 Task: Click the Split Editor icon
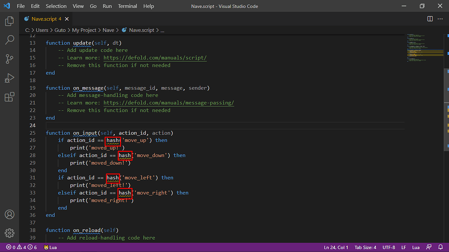[430, 19]
